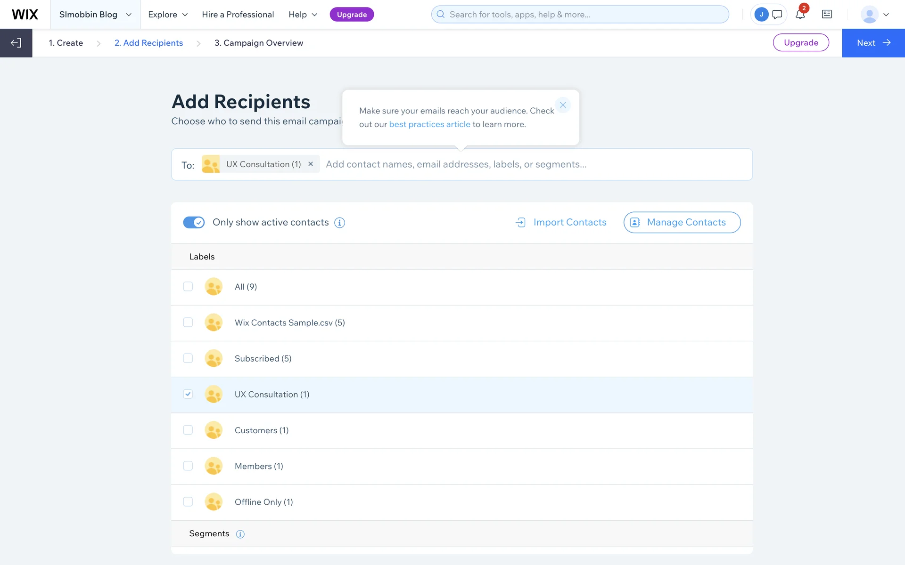Close the best practices tooltip
Image resolution: width=905 pixels, height=565 pixels.
[563, 105]
